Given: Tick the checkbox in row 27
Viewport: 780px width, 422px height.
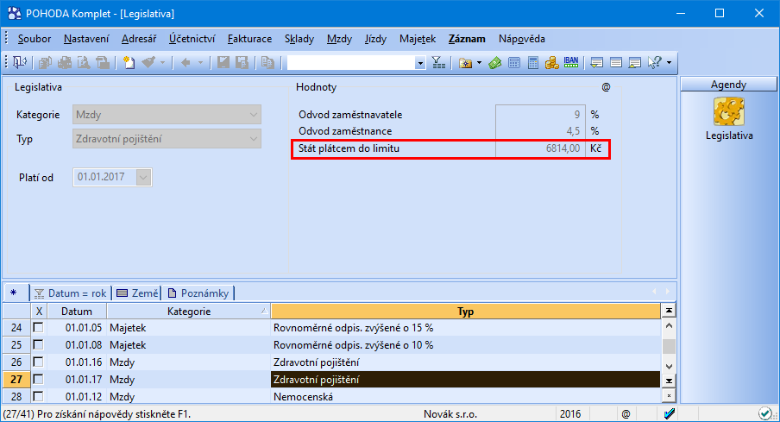Looking at the screenshot, I should click(x=38, y=379).
